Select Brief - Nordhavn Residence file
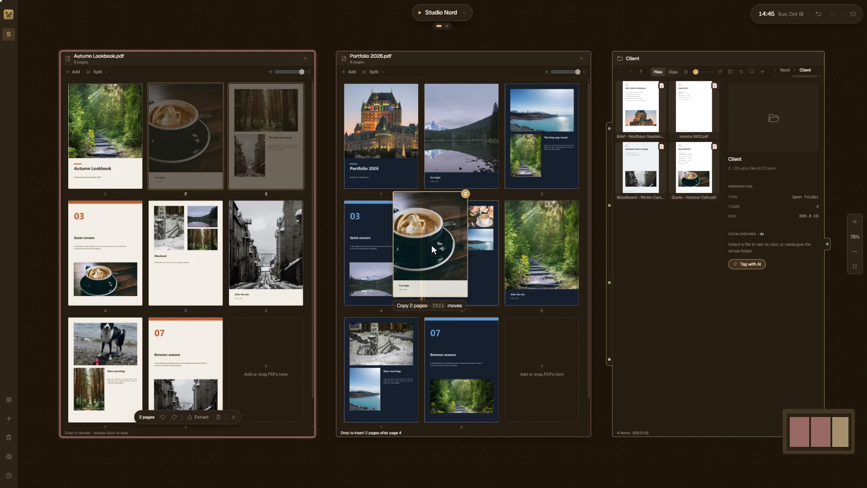Screen dimensions: 867x488 tap(640, 110)
